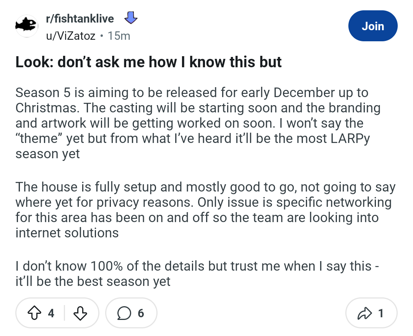Screen dimensions: 413x336
Task: Click the quoted word 'theme' in the post
Action: (38, 138)
